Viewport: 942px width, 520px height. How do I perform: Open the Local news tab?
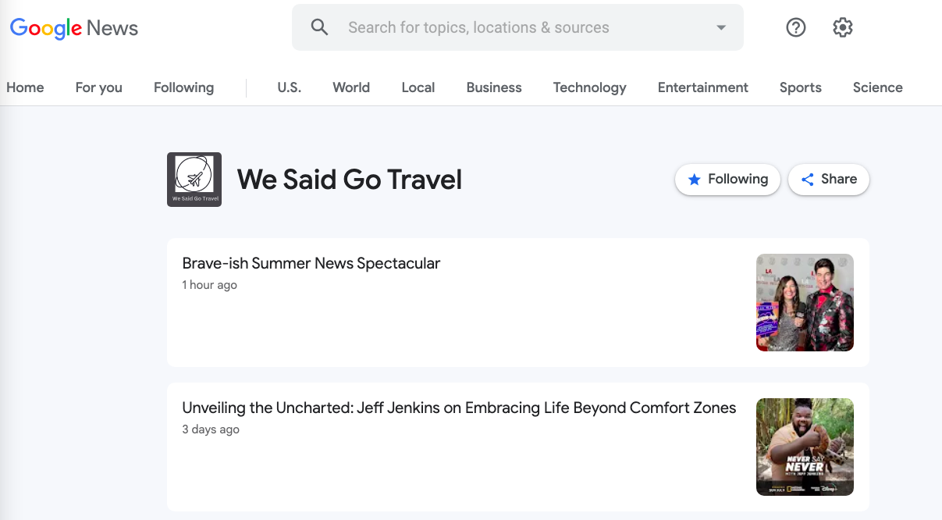418,87
